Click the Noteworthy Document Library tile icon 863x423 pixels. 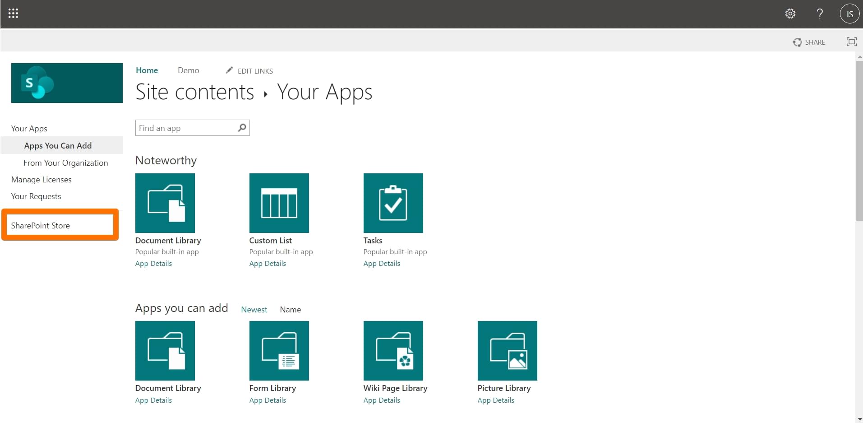pos(165,203)
